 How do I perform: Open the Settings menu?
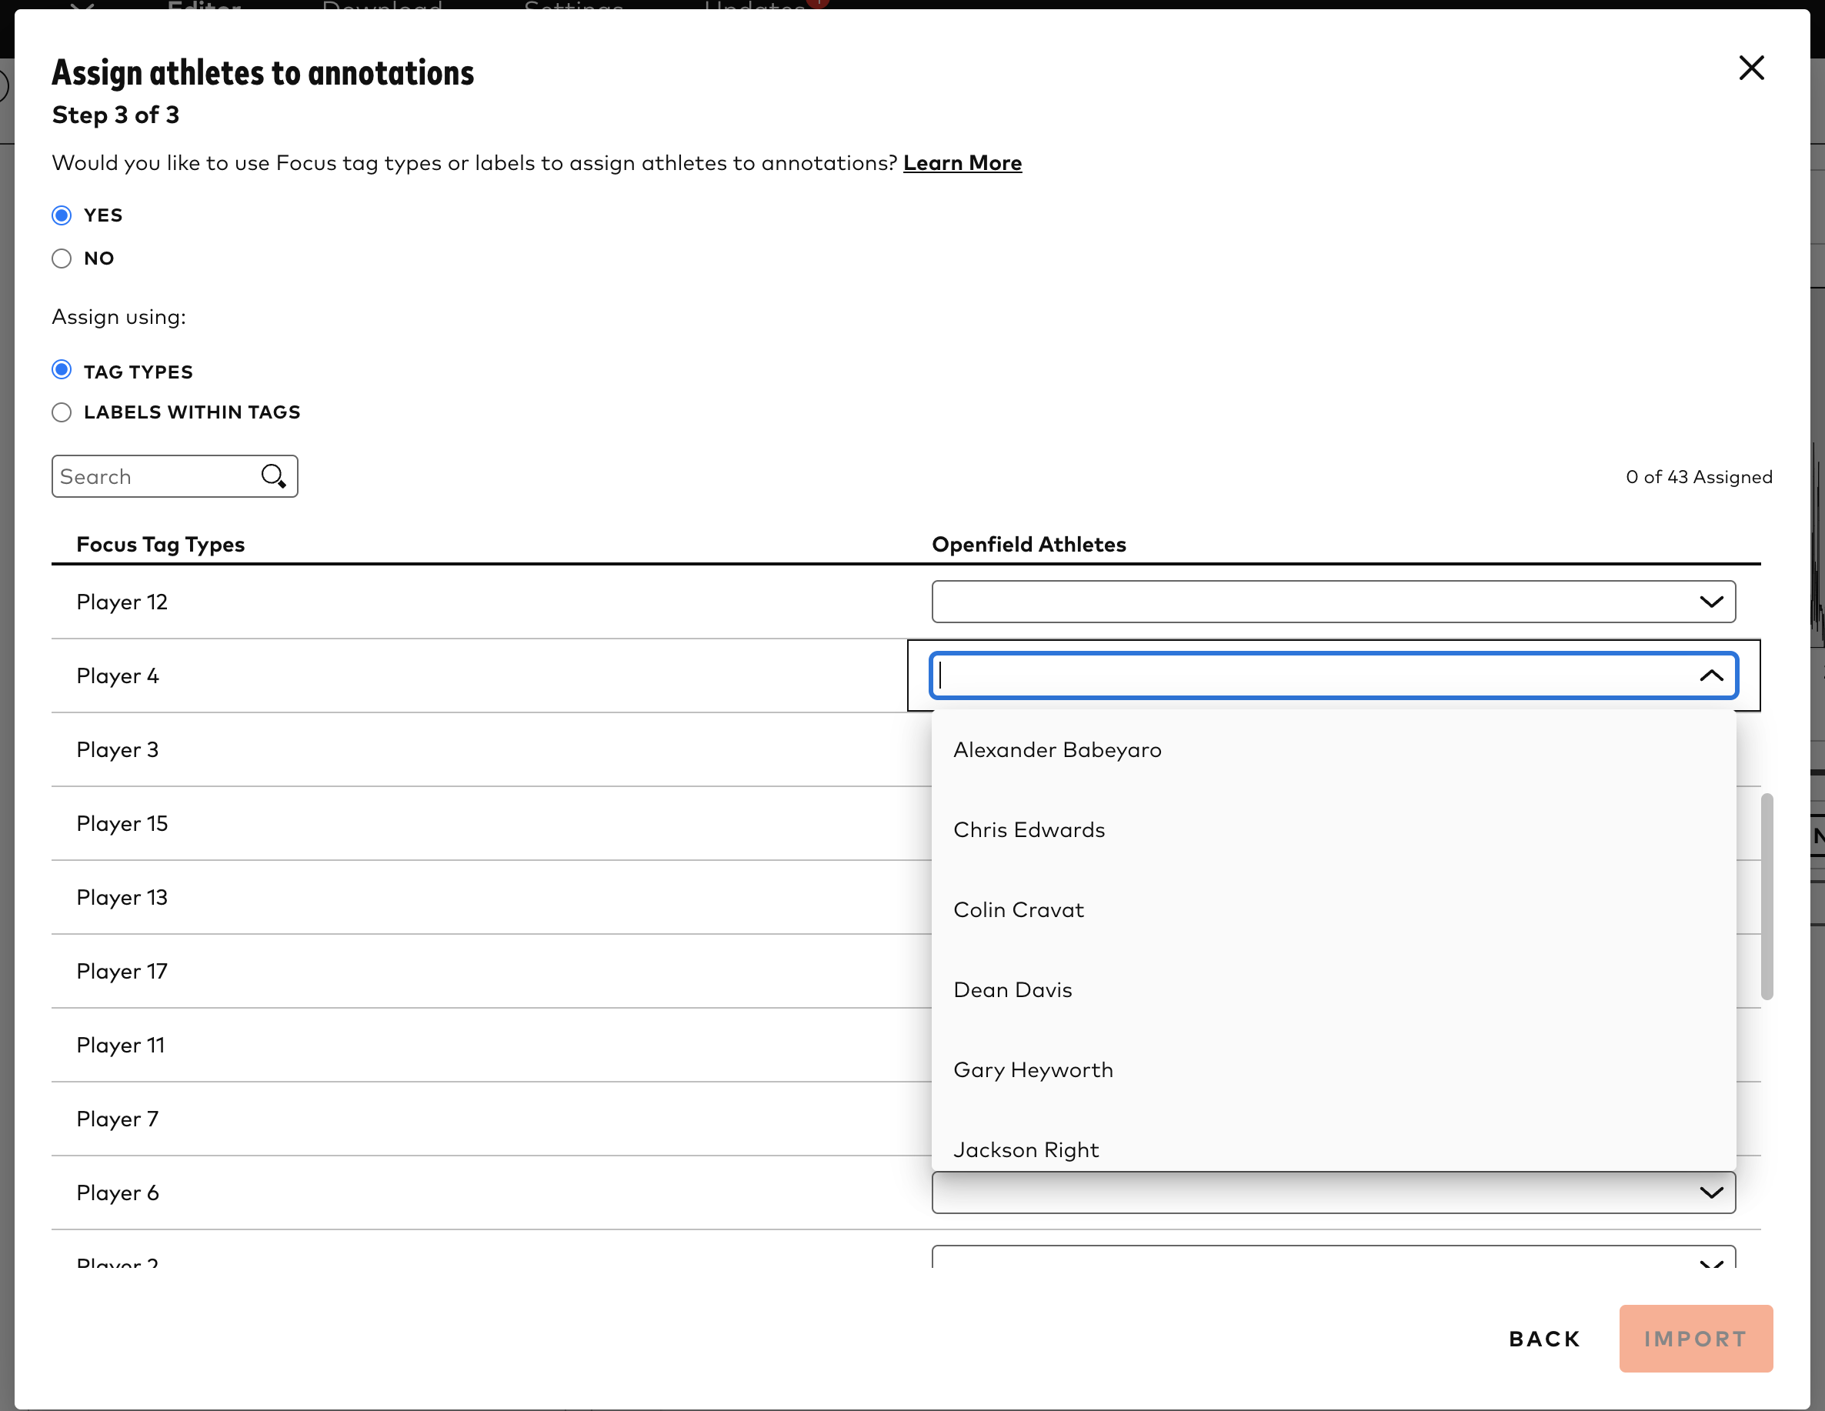tap(574, 8)
